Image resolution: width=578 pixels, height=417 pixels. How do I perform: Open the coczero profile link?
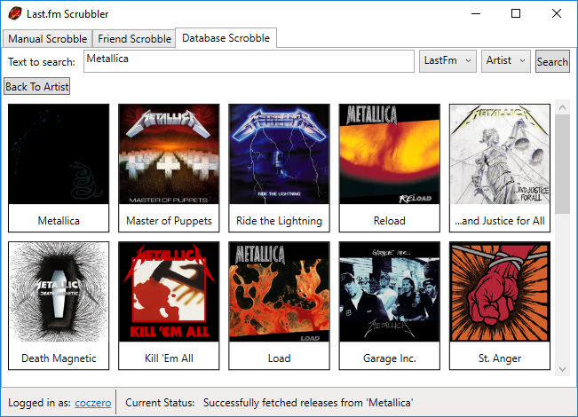[93, 403]
